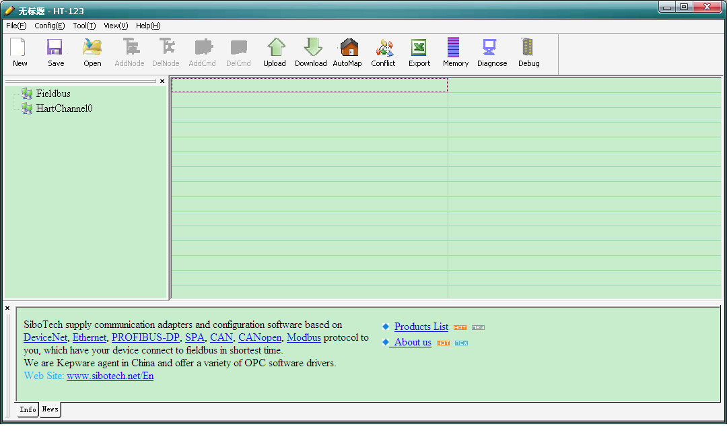This screenshot has height=439, width=727.
Task: Launch the Diagnose tool
Action: 491,48
